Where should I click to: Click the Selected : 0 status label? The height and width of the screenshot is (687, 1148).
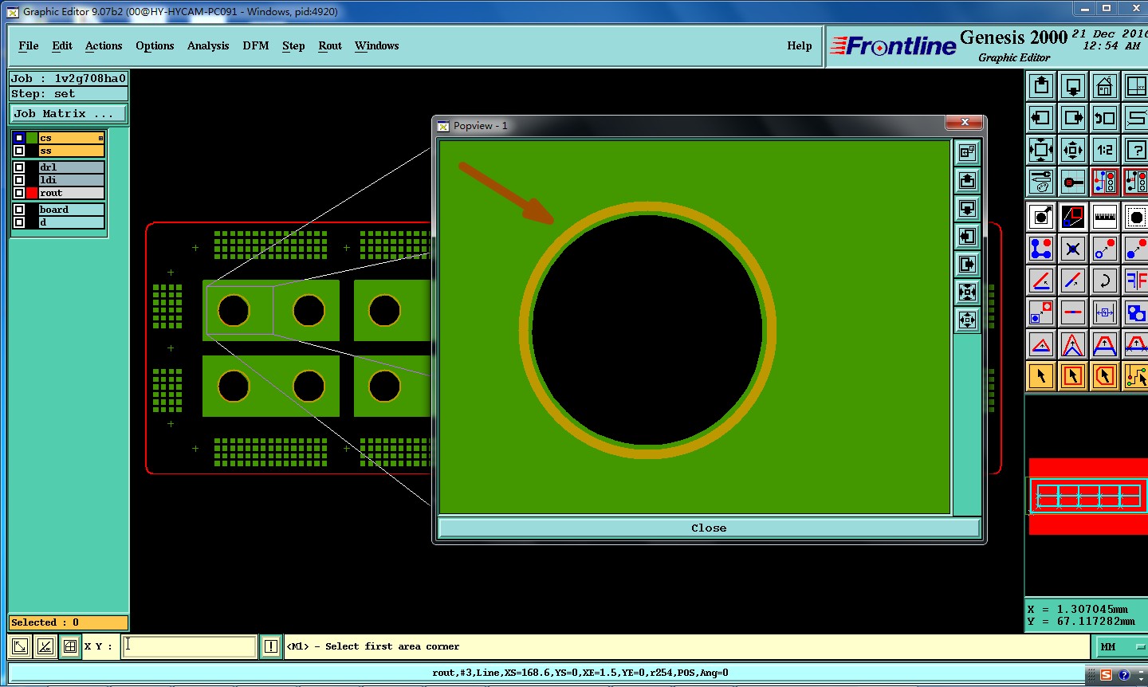click(x=69, y=622)
